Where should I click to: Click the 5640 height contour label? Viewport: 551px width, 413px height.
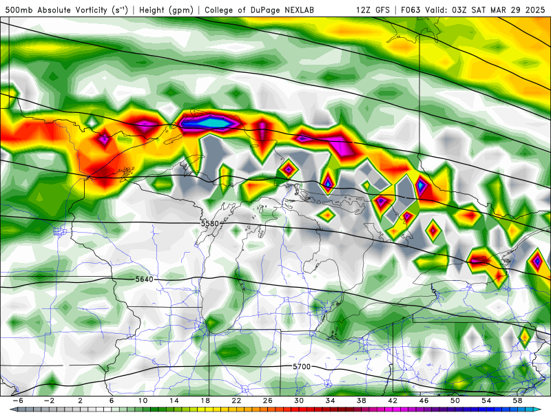pyautogui.click(x=145, y=279)
